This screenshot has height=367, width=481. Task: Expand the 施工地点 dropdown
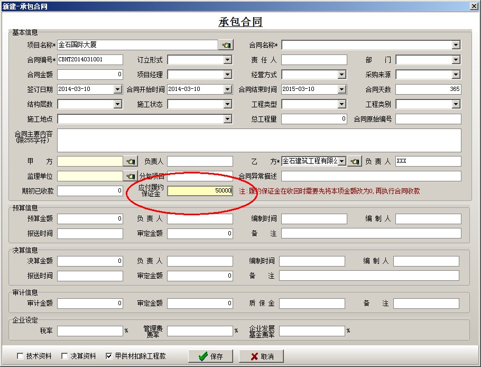(x=227, y=119)
